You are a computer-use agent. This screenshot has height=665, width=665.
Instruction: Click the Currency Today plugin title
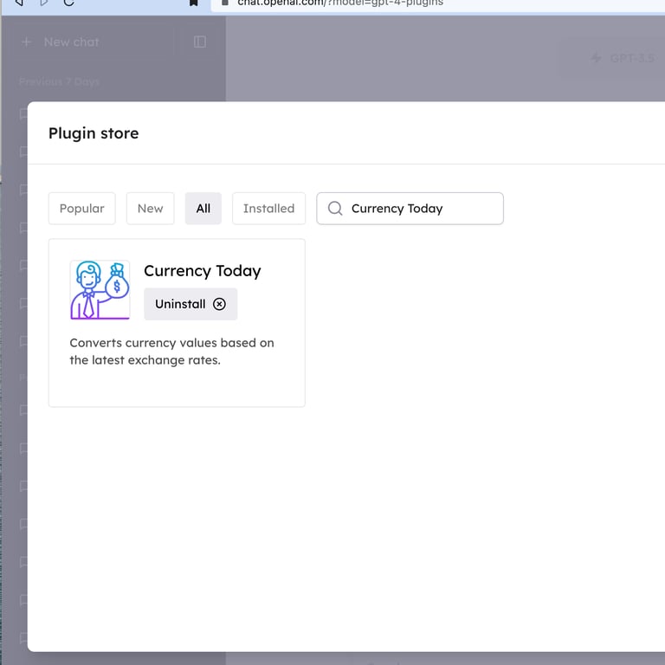point(203,271)
